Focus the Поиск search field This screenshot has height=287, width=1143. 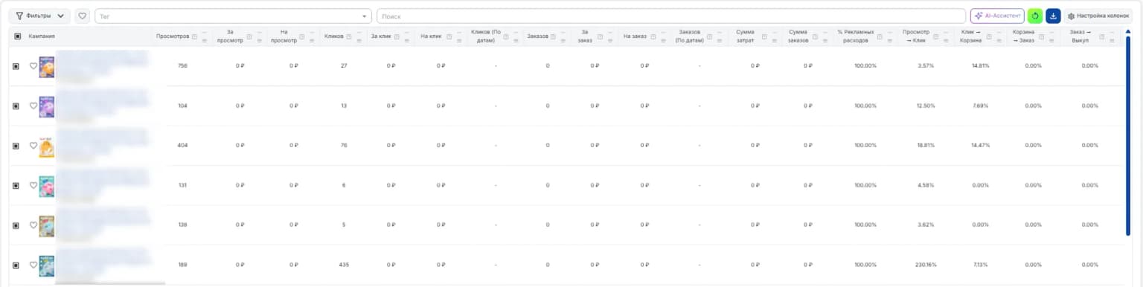pyautogui.click(x=671, y=16)
